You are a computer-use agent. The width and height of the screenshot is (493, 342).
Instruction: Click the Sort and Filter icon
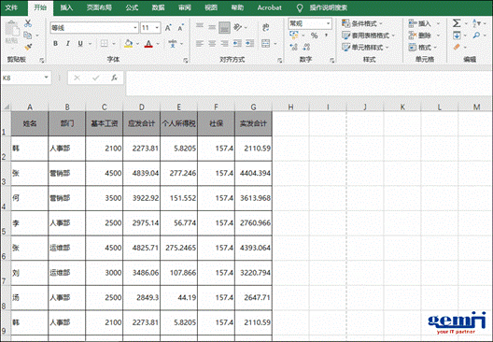(x=476, y=23)
